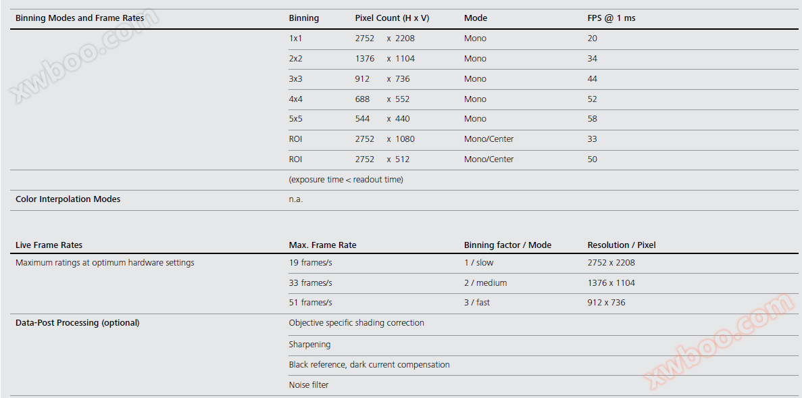802x398 pixels.
Task: Select the 5x5 binning entry
Action: [x=295, y=119]
